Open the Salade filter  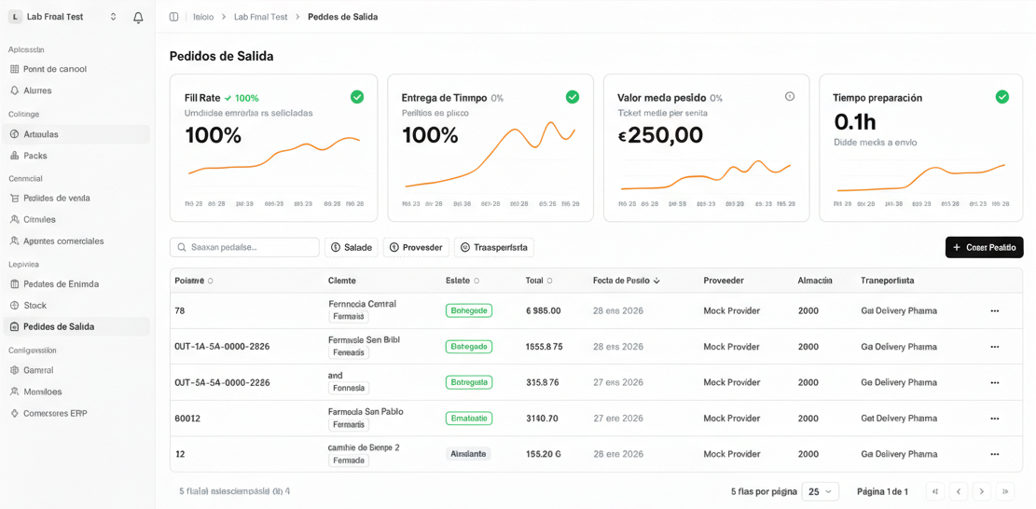[352, 248]
